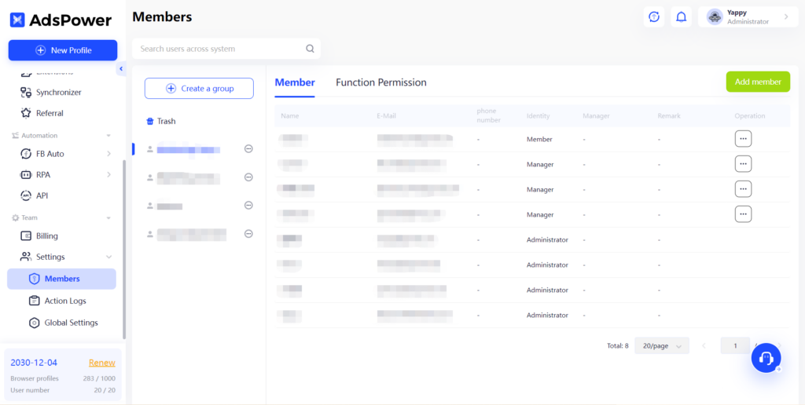The width and height of the screenshot is (805, 405).
Task: Collapse the Team section
Action: coord(108,217)
